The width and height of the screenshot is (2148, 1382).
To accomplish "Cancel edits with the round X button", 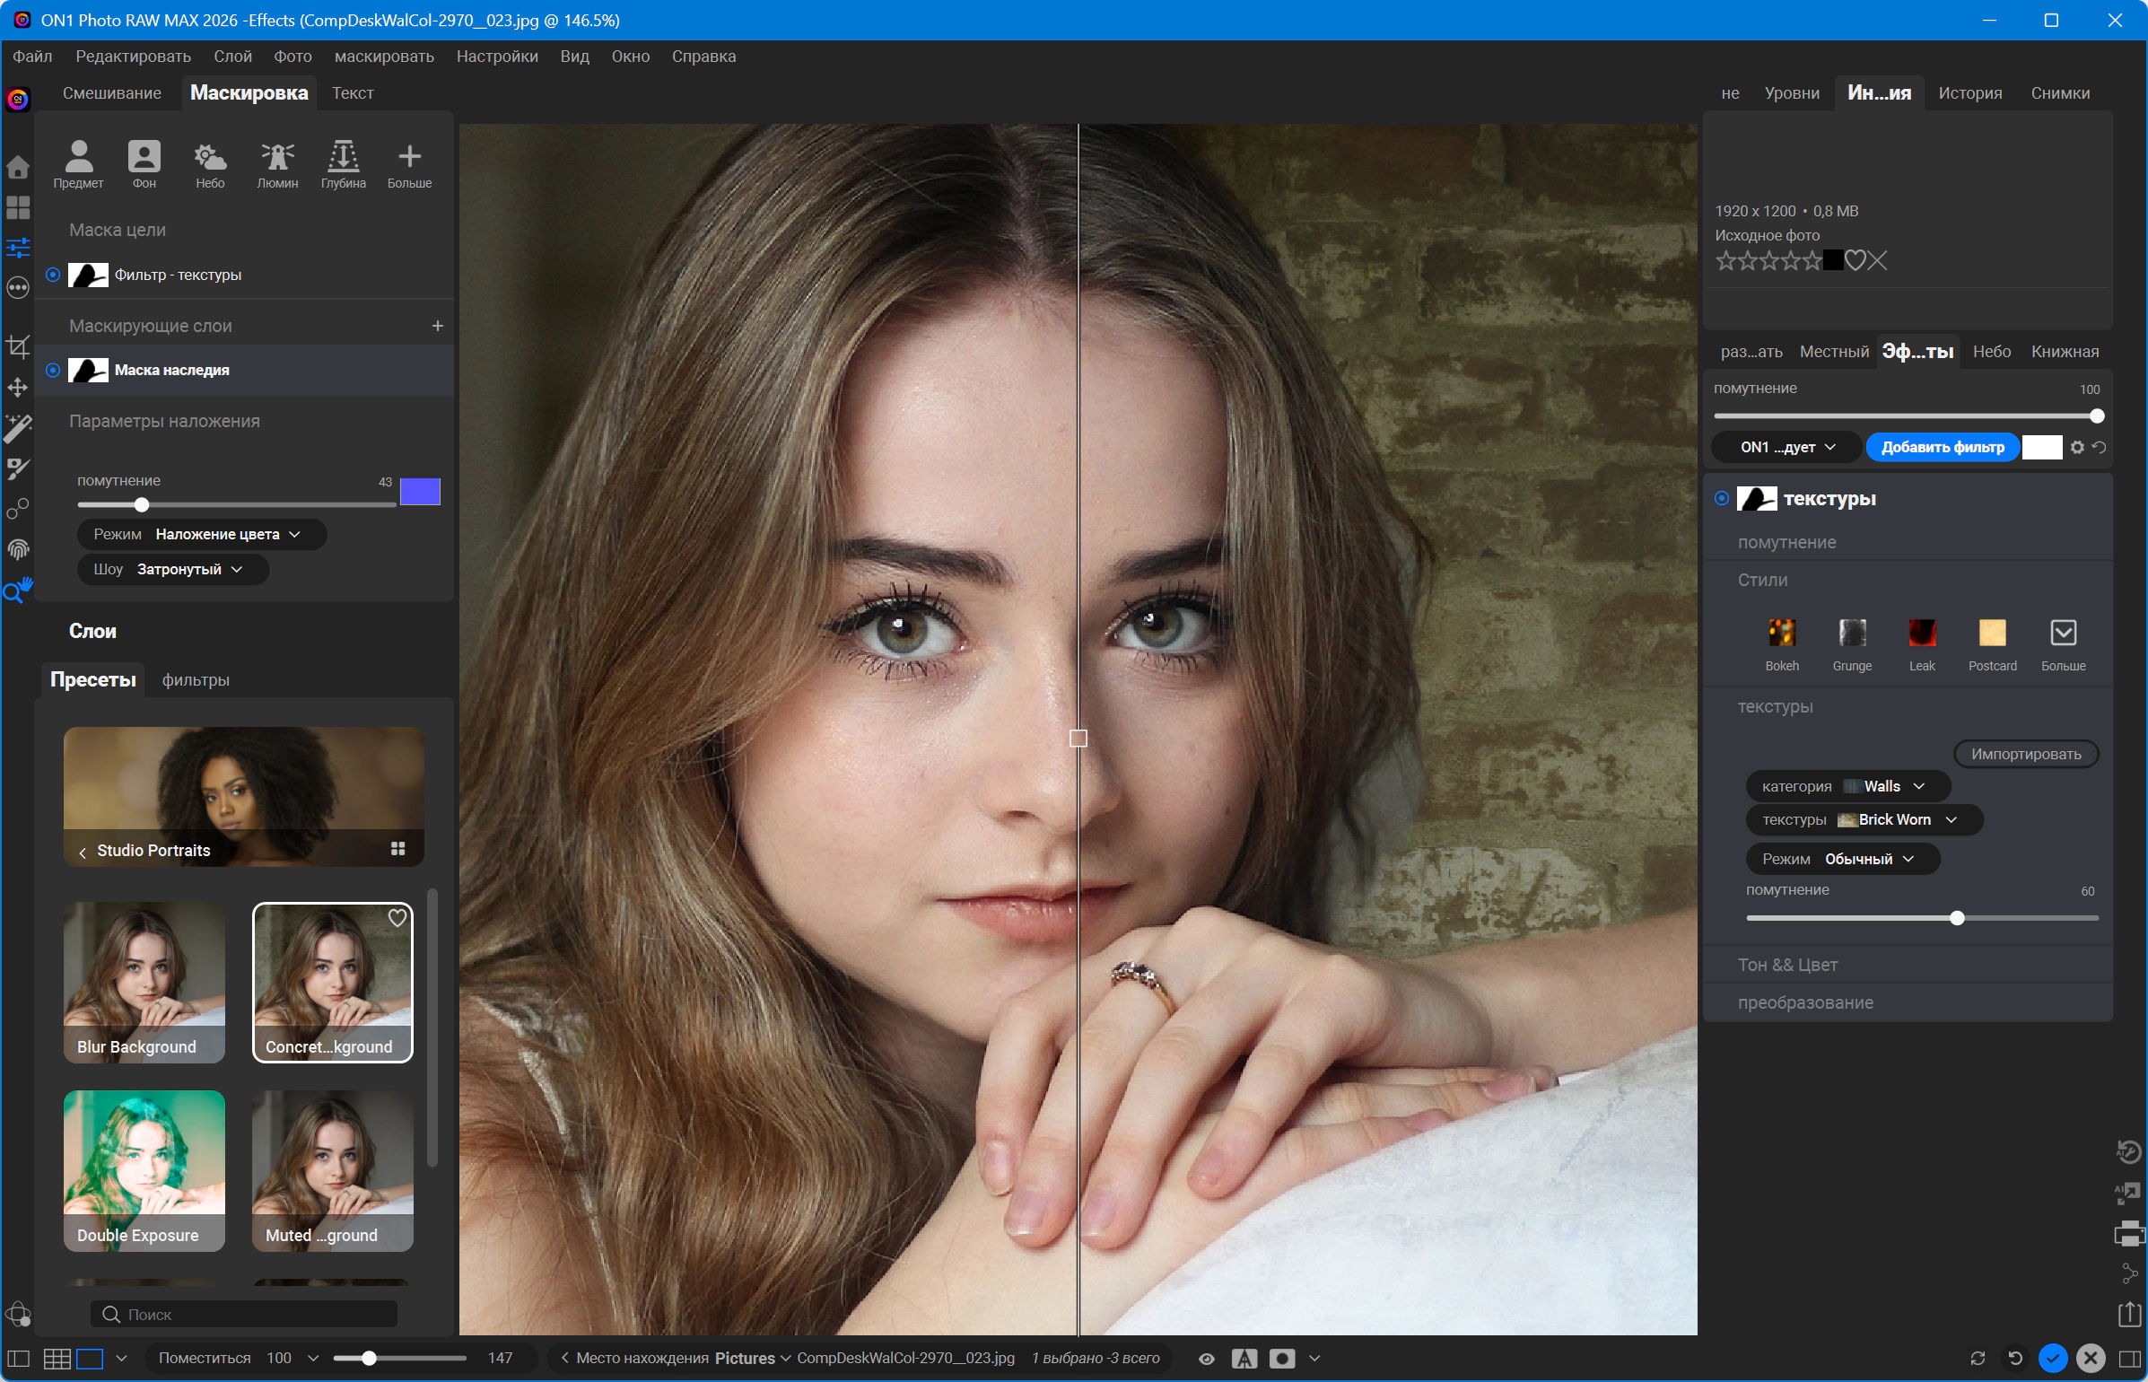I will coord(2091,1358).
